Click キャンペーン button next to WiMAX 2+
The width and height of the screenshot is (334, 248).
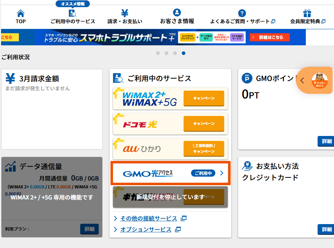204,98
